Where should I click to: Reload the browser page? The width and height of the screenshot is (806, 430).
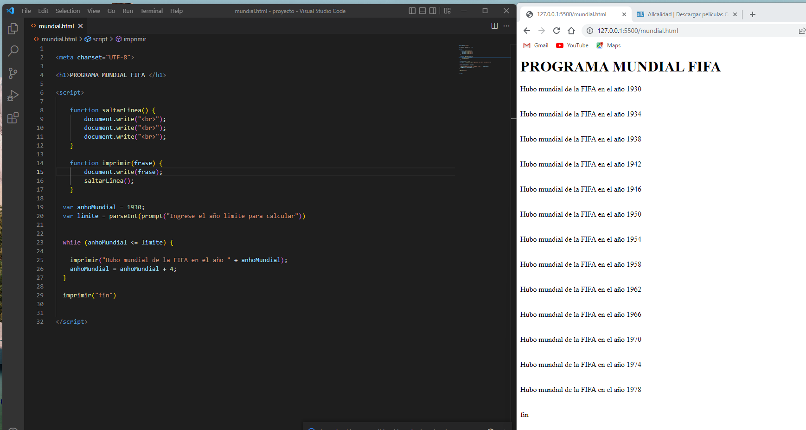click(557, 31)
